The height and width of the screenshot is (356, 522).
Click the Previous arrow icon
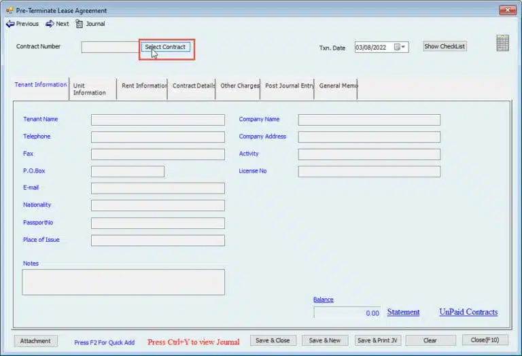pyautogui.click(x=10, y=24)
